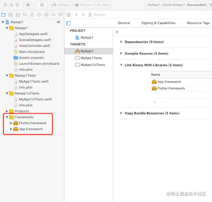The height and width of the screenshot is (202, 212).
Task: Open the Debug navigator icon
Action: (46, 15)
